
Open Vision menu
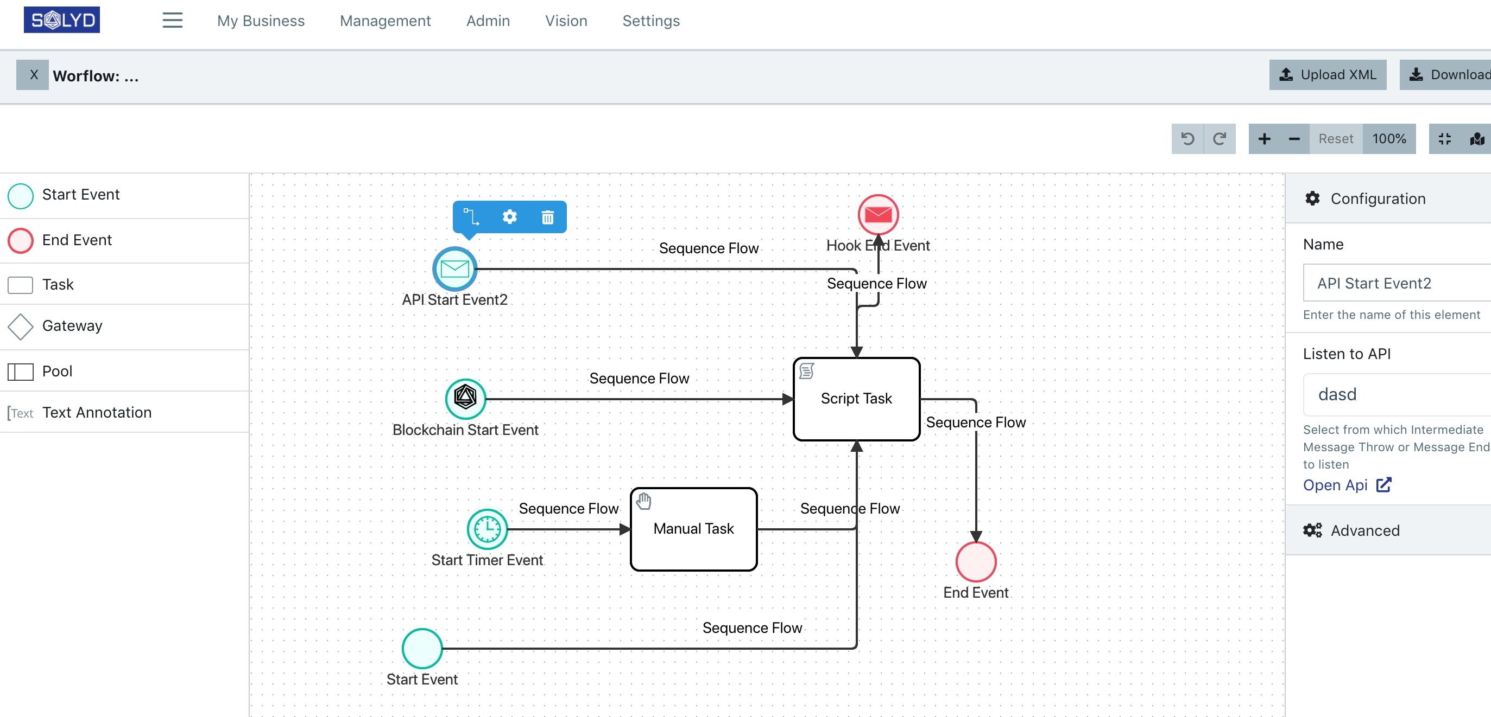point(566,21)
